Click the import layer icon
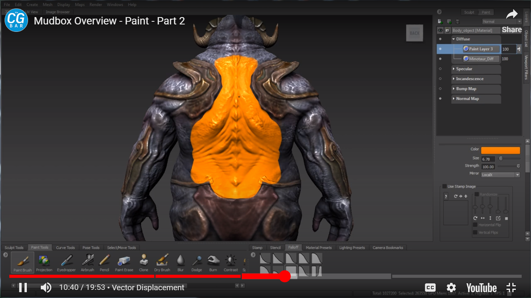The height and width of the screenshot is (298, 531). [449, 22]
